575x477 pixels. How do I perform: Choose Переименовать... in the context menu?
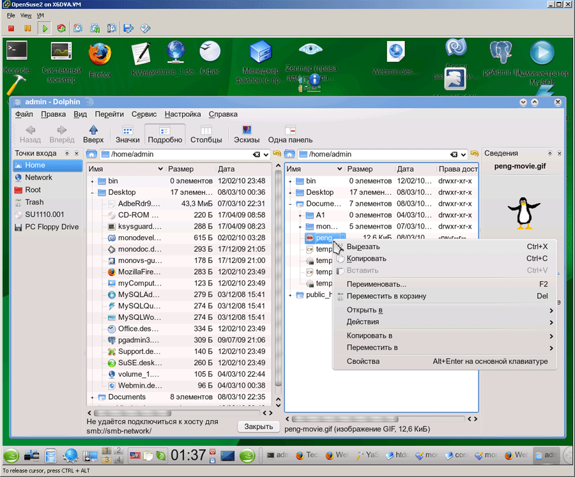[x=445, y=284]
